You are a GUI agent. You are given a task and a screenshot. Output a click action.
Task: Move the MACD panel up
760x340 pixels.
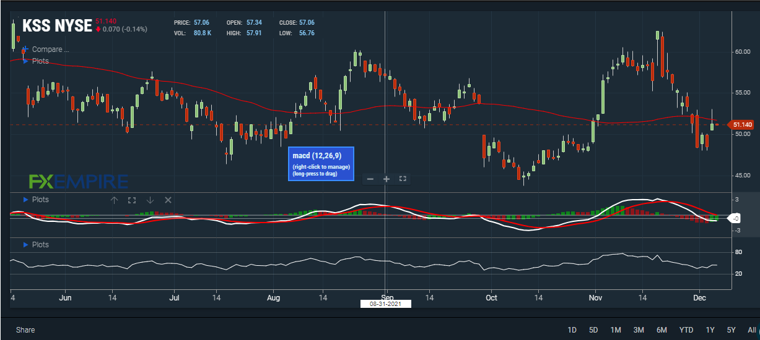point(114,200)
